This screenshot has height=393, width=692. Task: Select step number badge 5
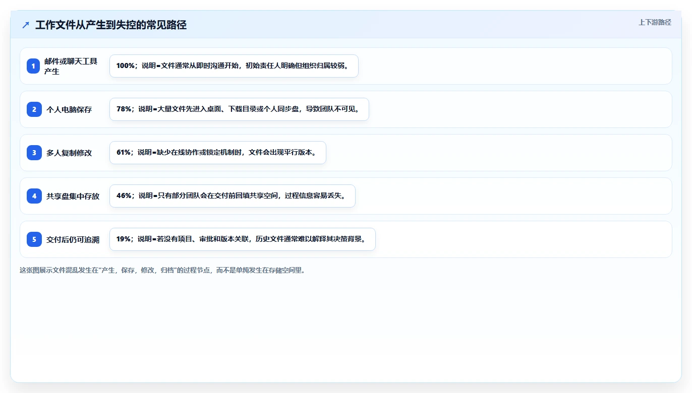[x=34, y=239]
